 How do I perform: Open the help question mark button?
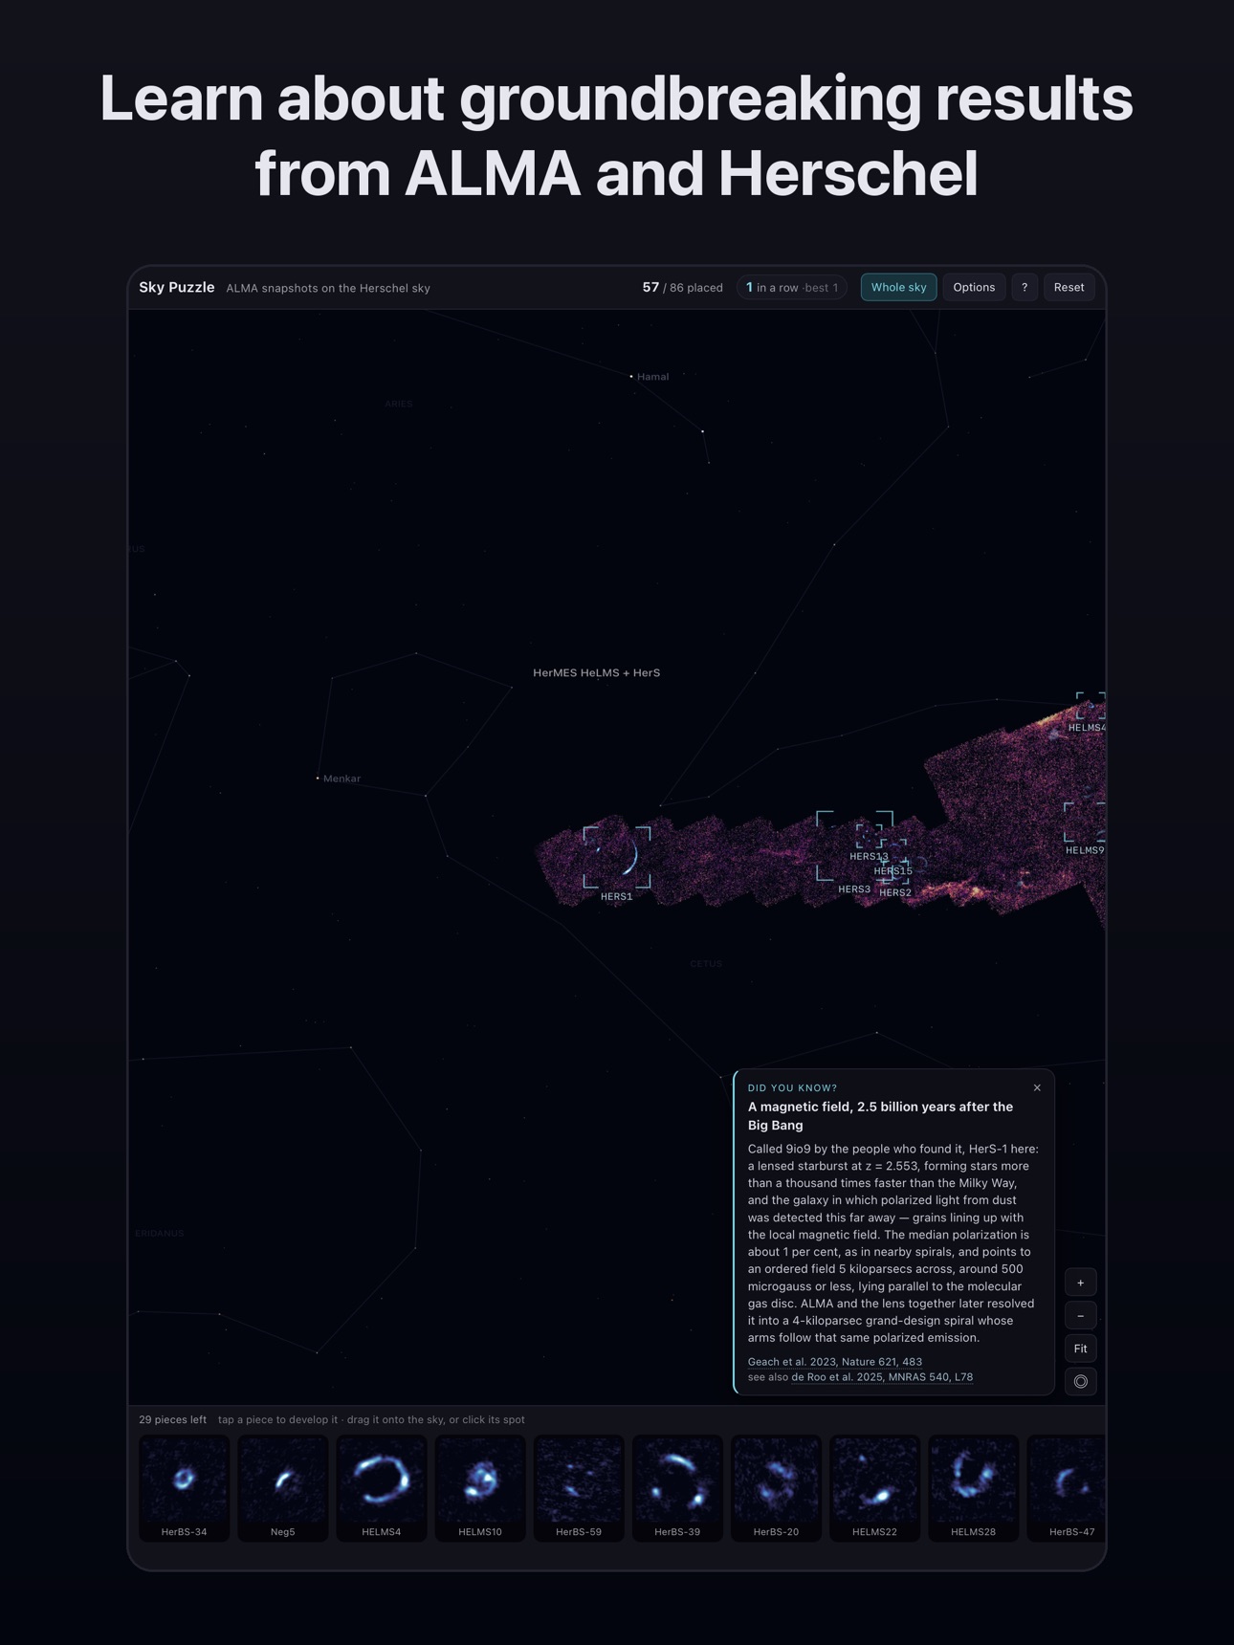[1025, 287]
